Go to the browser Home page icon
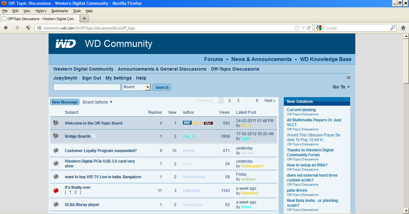 (403, 28)
